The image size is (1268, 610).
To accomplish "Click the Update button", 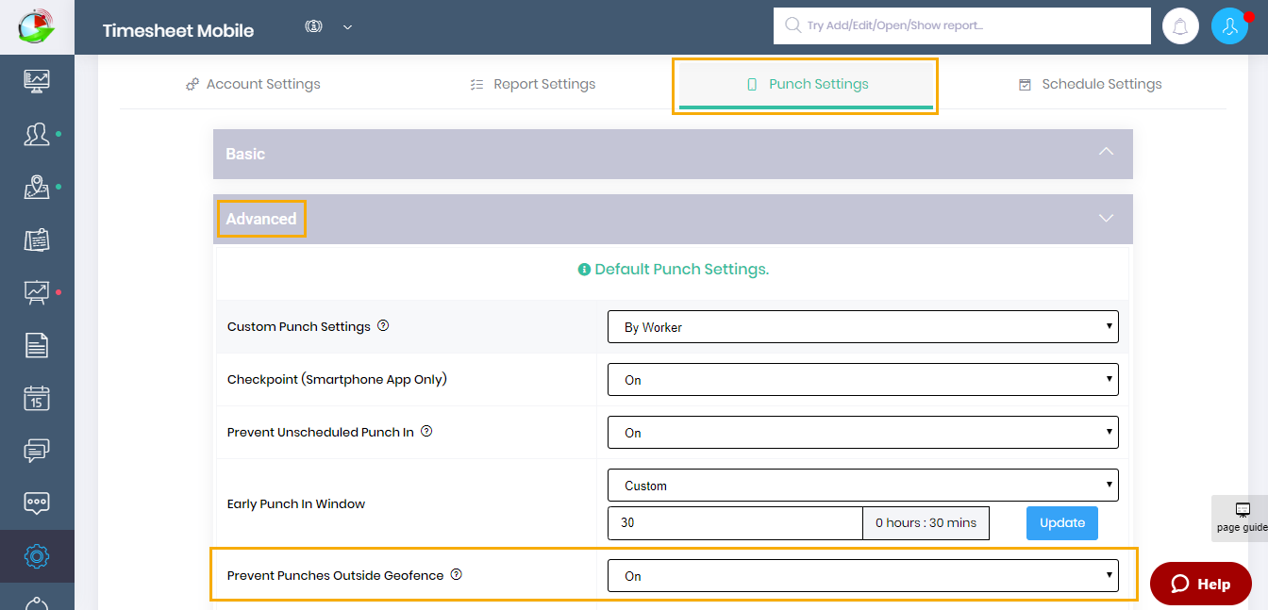I will pos(1062,522).
